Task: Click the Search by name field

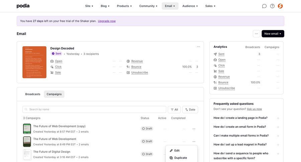Action: click(x=94, y=109)
